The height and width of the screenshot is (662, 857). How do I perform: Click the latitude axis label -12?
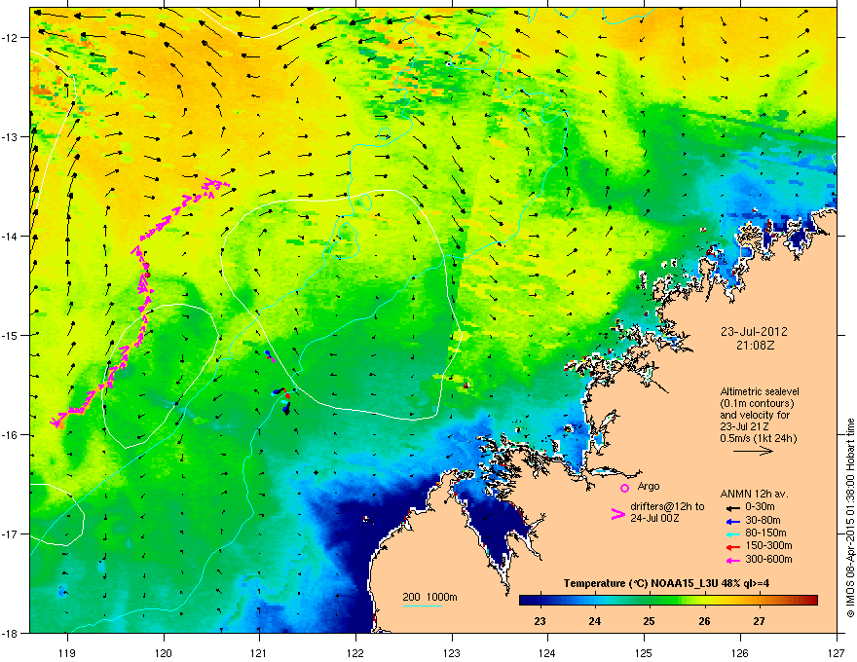(11, 38)
